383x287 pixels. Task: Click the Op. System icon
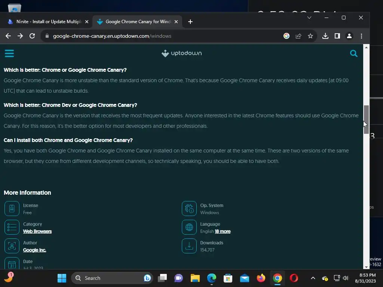(189, 209)
